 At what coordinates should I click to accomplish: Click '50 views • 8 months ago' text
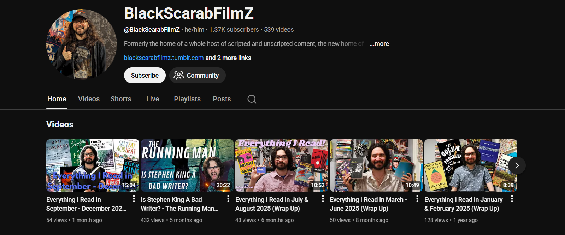[x=359, y=220]
